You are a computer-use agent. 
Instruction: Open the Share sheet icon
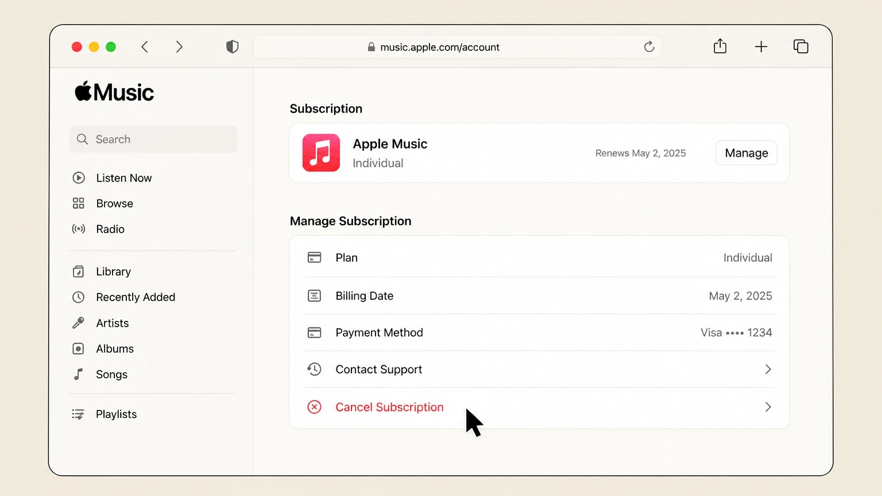(720, 46)
